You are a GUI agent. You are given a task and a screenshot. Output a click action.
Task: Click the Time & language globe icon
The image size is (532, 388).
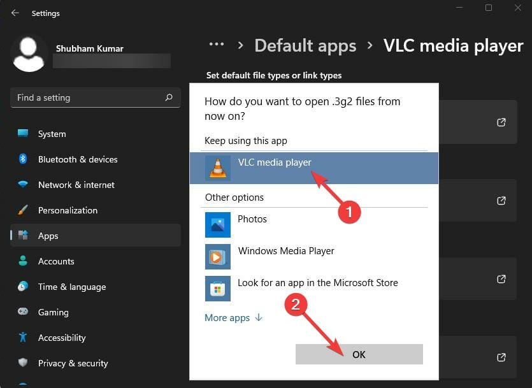point(23,286)
